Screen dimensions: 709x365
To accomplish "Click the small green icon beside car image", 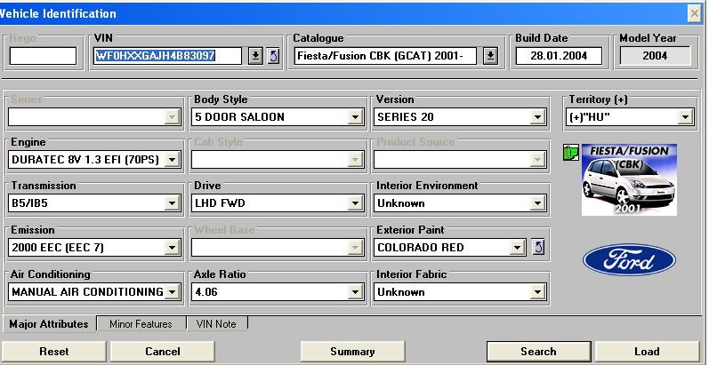I will point(570,153).
